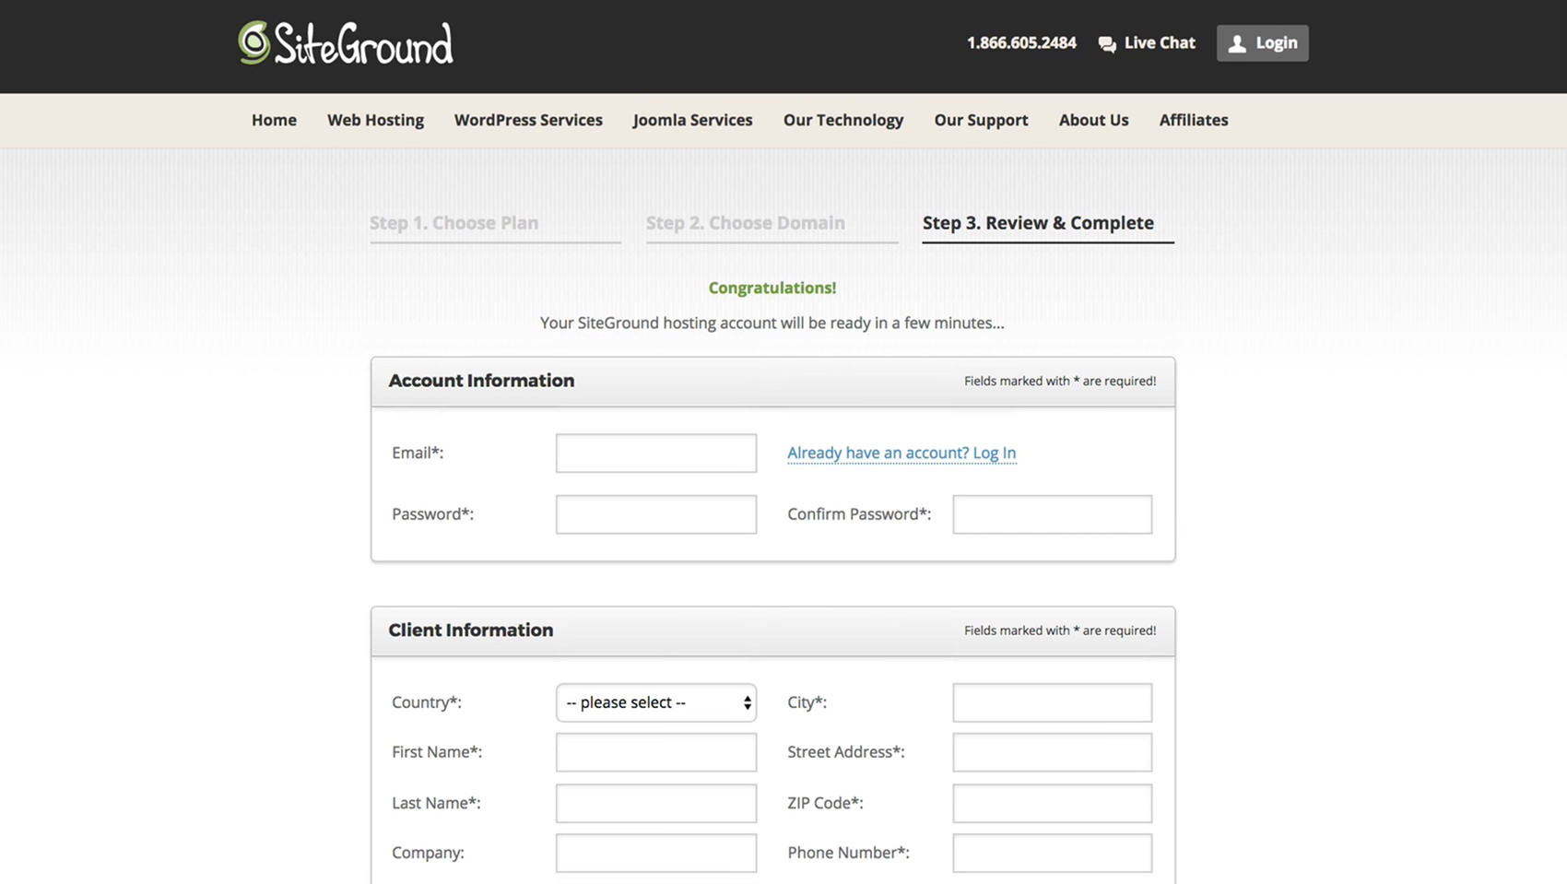Open the Our Support menu
Screen dimensions: 1567x884
point(981,120)
